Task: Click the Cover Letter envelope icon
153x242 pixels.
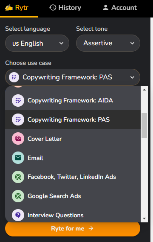Action: [x=18, y=139]
